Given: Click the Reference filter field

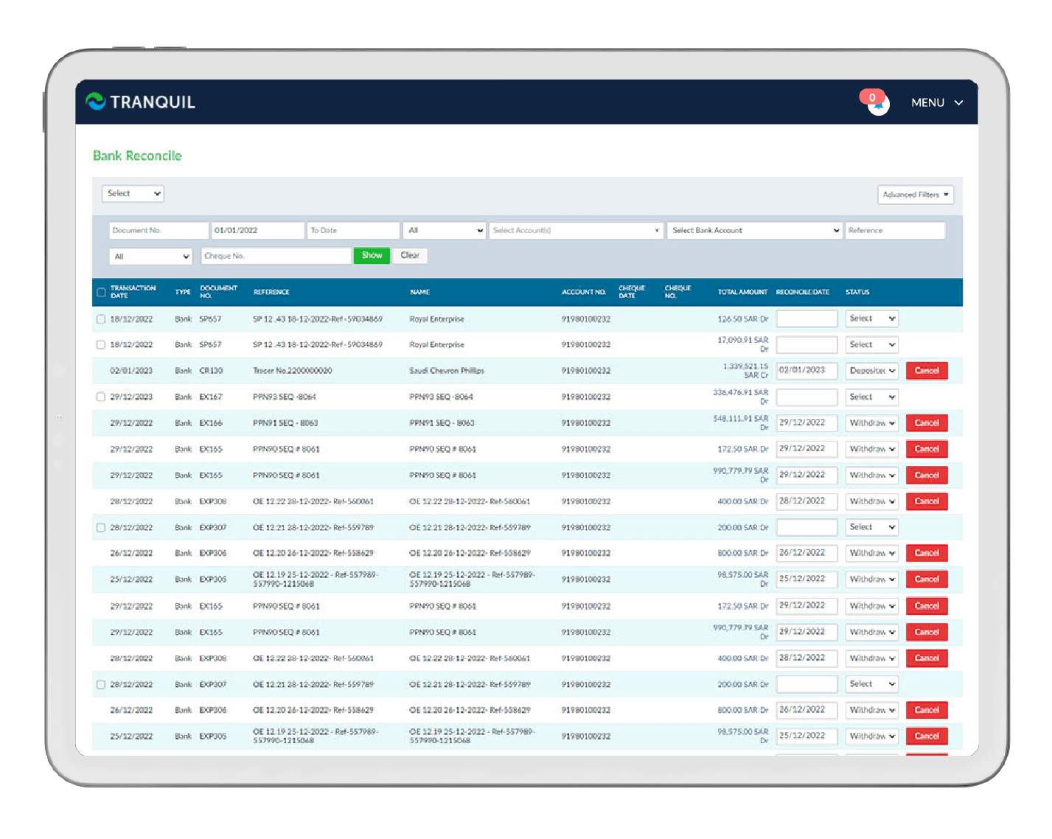Looking at the screenshot, I should coord(895,230).
